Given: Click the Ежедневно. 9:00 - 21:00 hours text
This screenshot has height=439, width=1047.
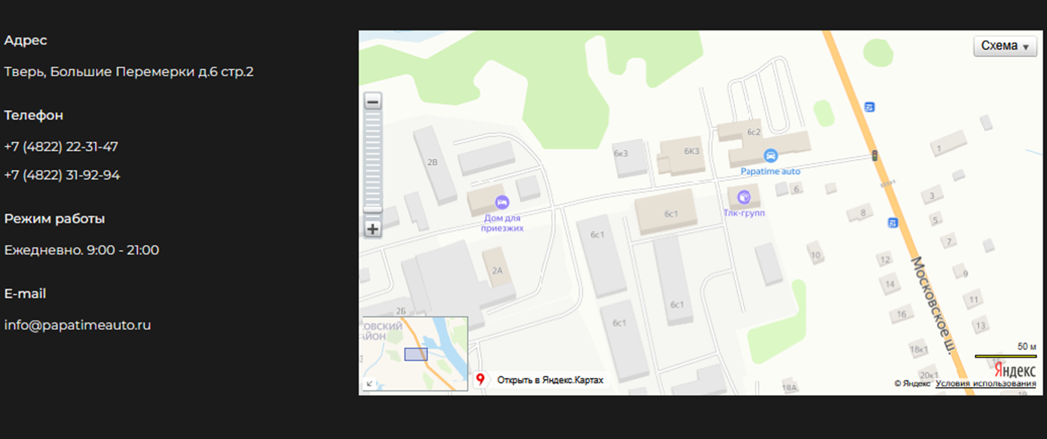Looking at the screenshot, I should pyautogui.click(x=81, y=250).
